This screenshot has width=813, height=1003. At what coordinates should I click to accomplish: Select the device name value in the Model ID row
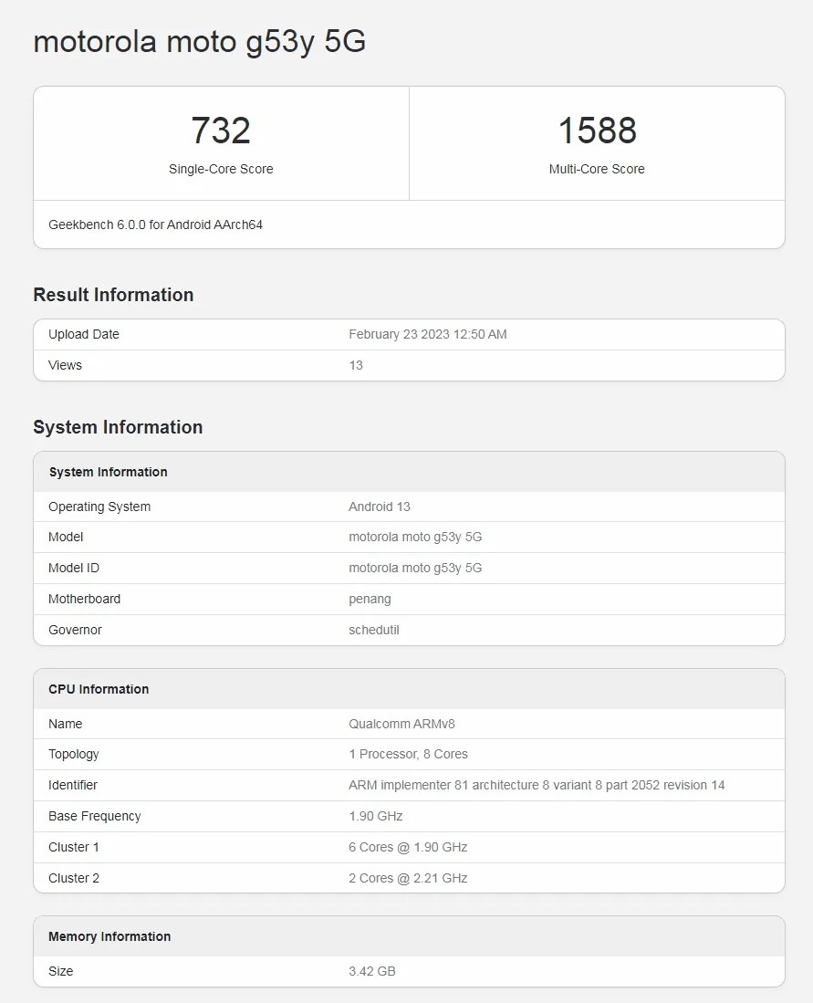(x=415, y=568)
